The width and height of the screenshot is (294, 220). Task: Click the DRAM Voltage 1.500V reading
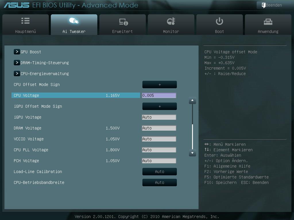point(113,128)
